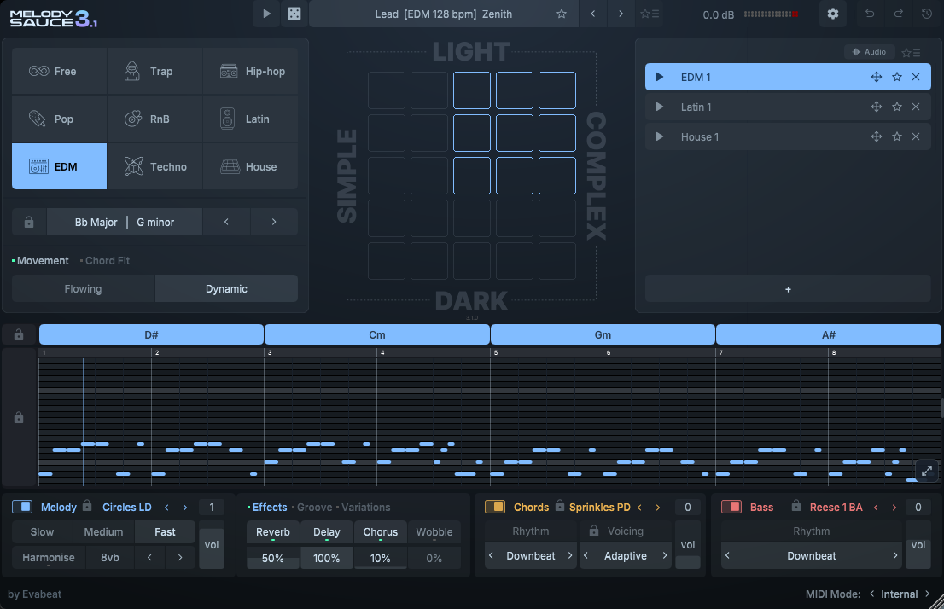The height and width of the screenshot is (609, 944).
Task: Toggle the chord track lock
Action: (x=19, y=334)
